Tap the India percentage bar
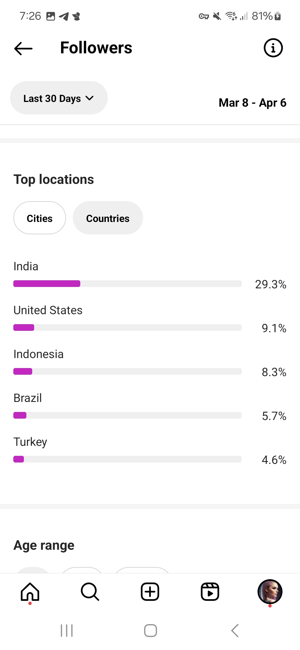Screen dimensions: 300x650 [127, 284]
